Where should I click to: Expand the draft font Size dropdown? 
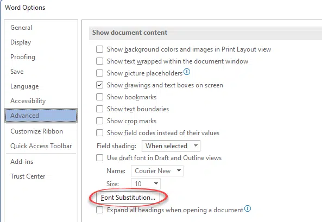click(146, 183)
